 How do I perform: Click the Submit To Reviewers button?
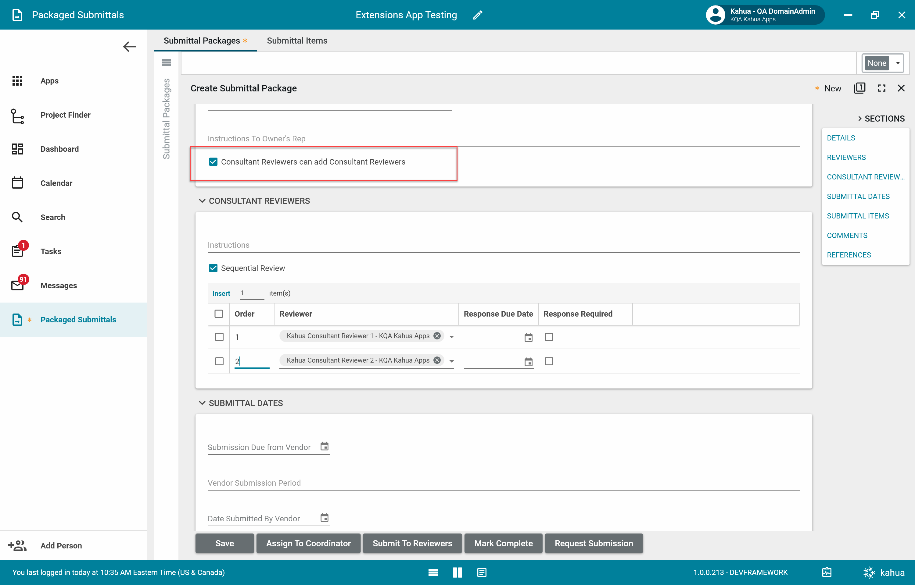point(412,543)
